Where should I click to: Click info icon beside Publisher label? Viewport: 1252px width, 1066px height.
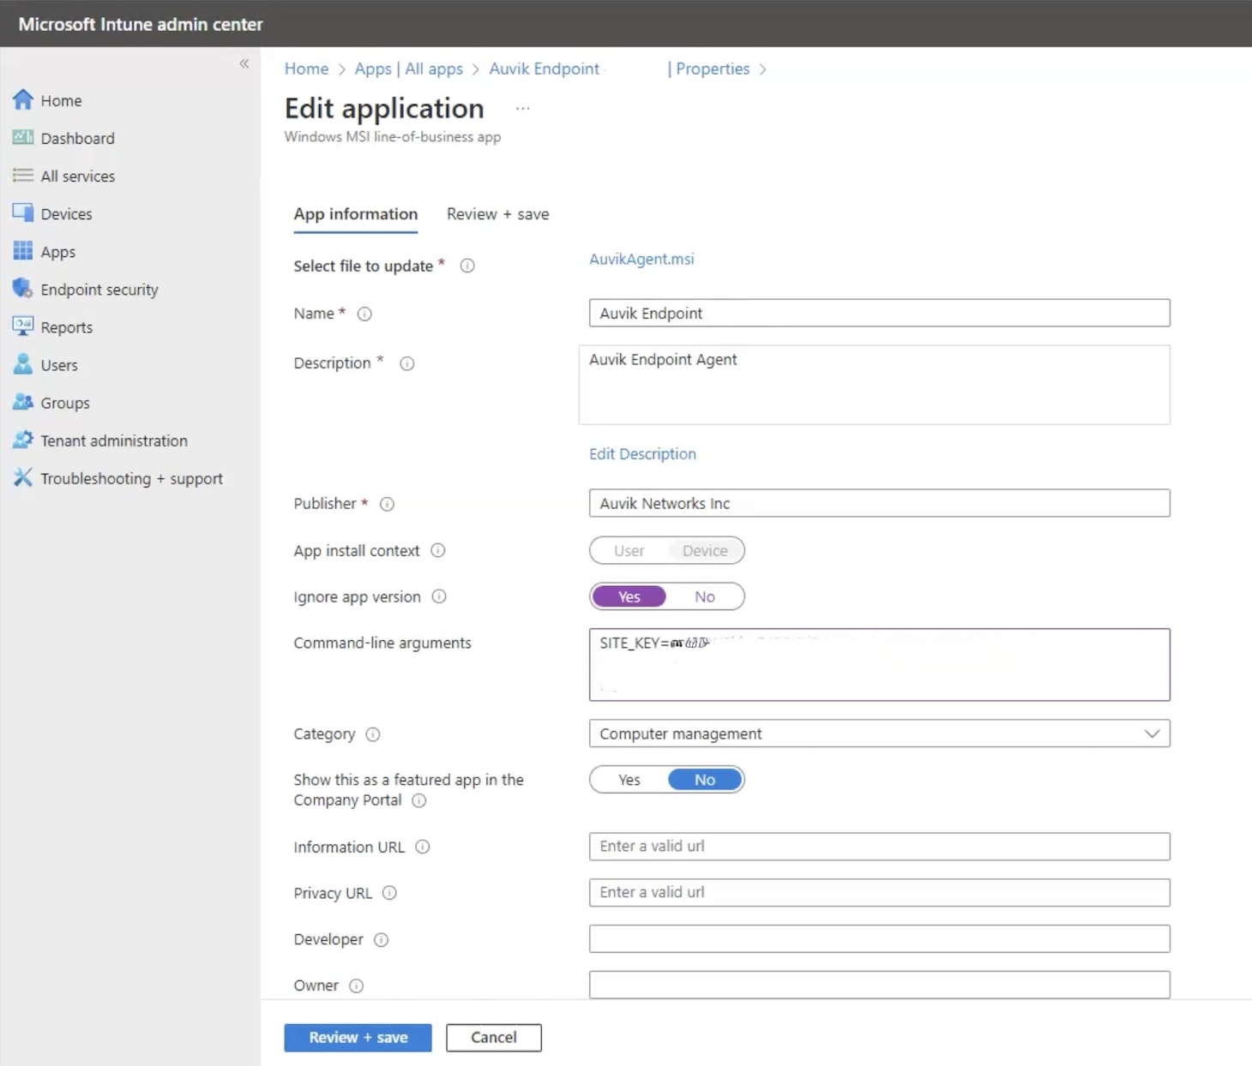(387, 504)
